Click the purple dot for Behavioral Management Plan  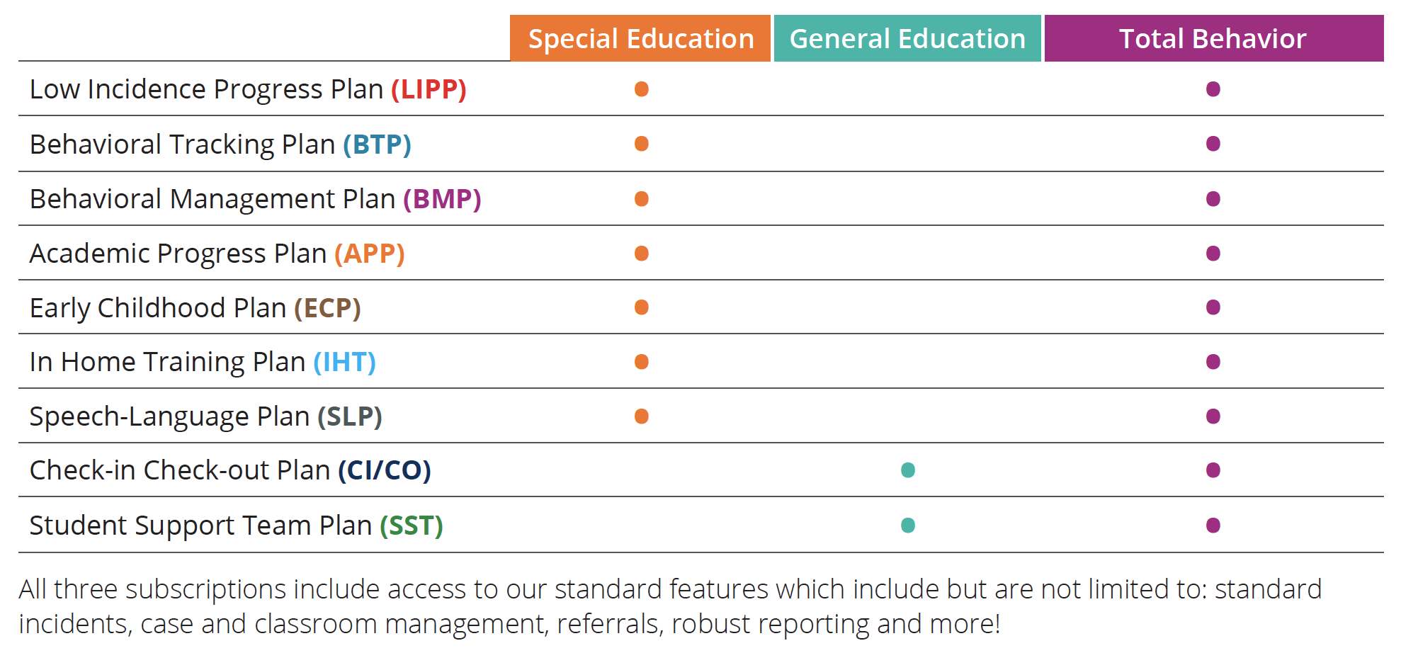point(1213,199)
